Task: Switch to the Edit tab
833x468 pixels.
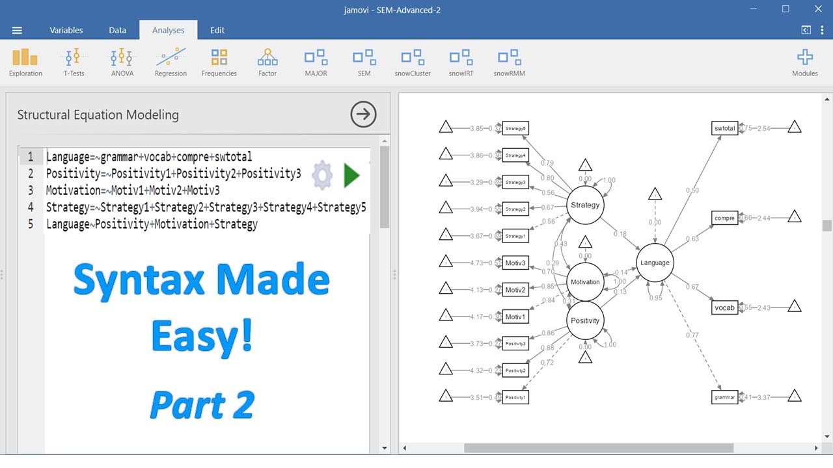Action: [x=217, y=30]
